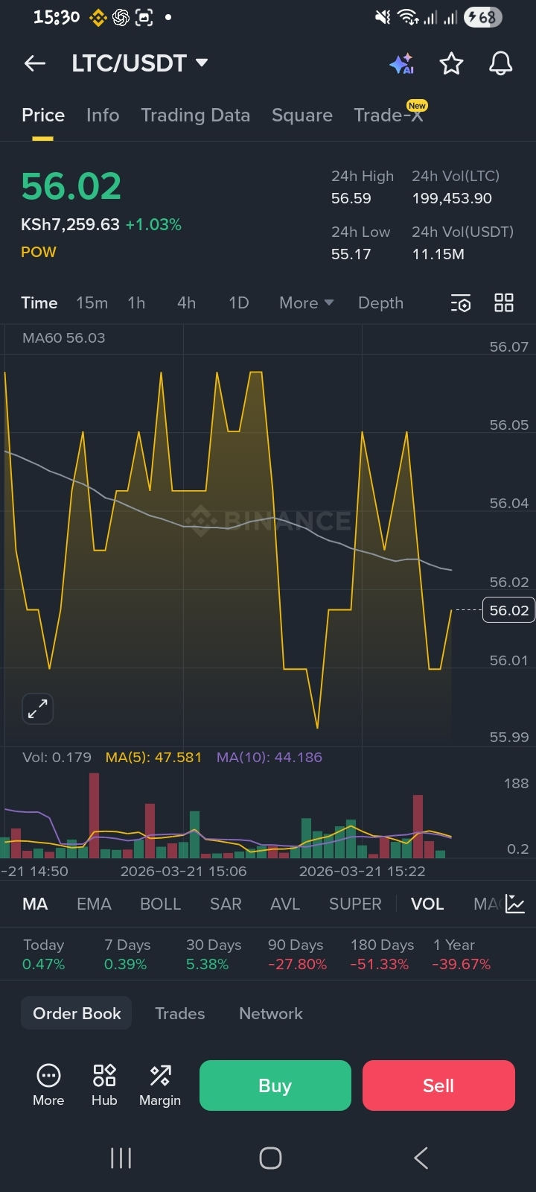Toggle the VOL sub-indicator
Screen dimensions: 536x1192
click(427, 904)
